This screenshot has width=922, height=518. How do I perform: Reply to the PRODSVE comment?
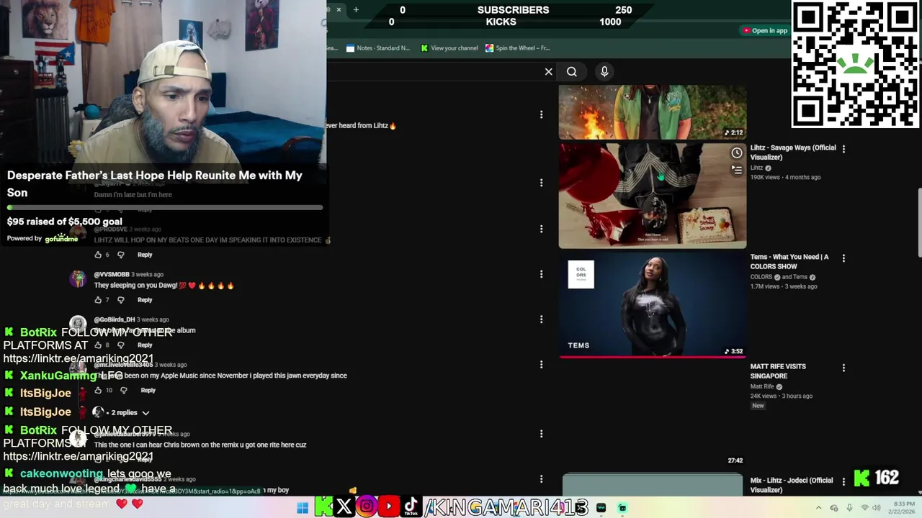click(145, 255)
